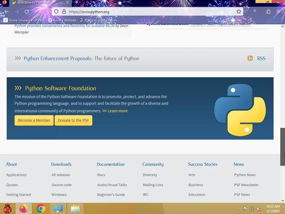Click the network tray icon
285x214 pixels.
252,209
